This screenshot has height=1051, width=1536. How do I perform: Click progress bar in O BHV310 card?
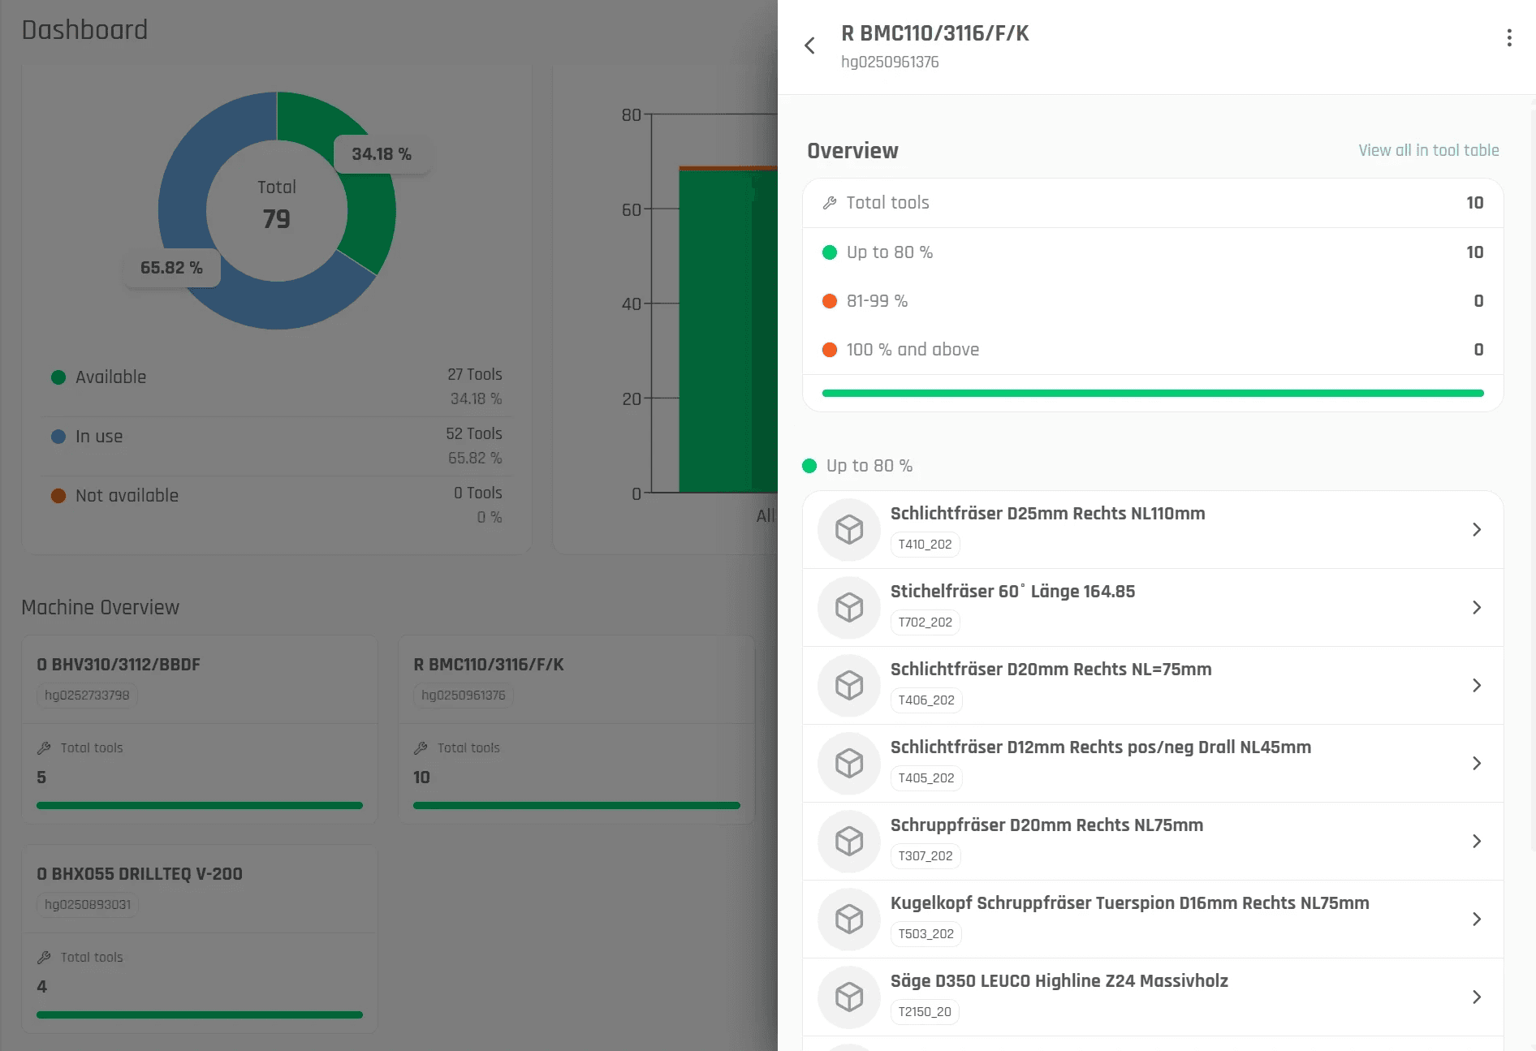pos(199,805)
